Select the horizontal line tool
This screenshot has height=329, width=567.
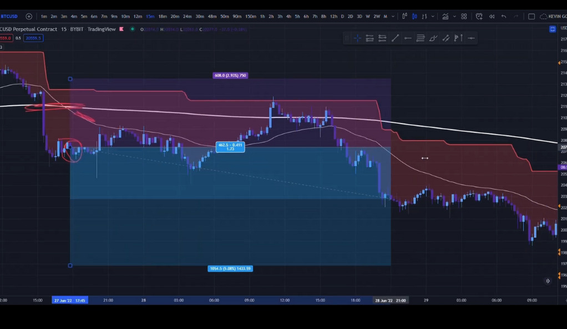[471, 38]
